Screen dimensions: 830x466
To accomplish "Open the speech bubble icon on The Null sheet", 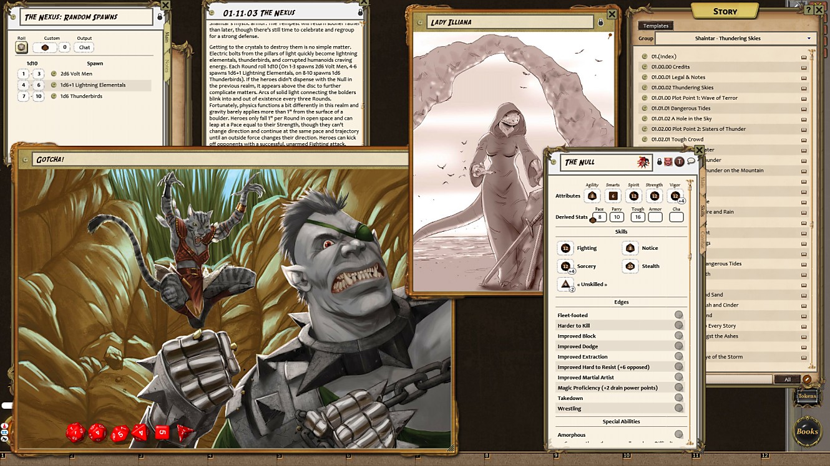I will tap(691, 161).
